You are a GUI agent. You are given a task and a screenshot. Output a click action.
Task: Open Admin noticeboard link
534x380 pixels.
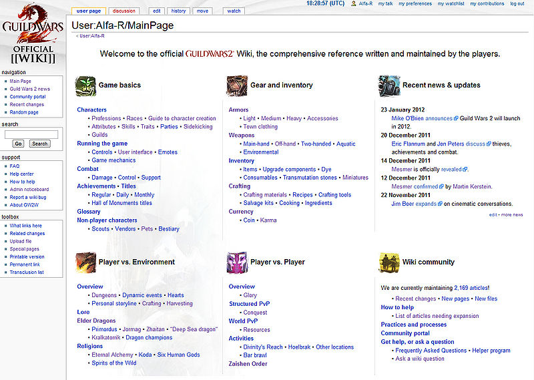tap(29, 189)
